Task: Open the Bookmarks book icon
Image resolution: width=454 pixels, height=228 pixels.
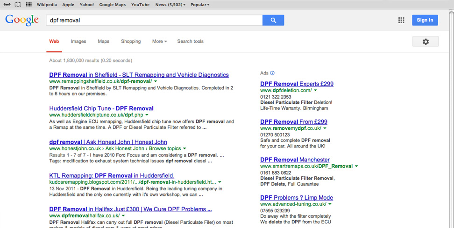Action: click(x=18, y=5)
